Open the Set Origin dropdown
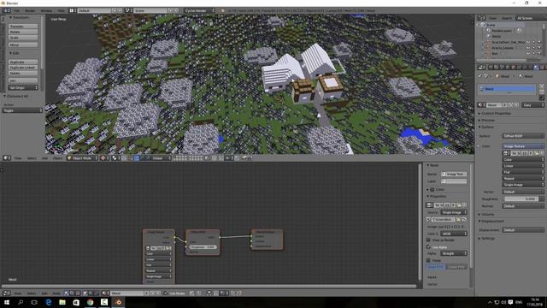Image resolution: width=547 pixels, height=308 pixels. (23, 87)
